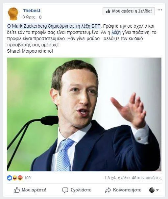The height and width of the screenshot is (199, 168).
Task: Click the thumbs-up icon in the Page Like button
Action: pos(108,11)
